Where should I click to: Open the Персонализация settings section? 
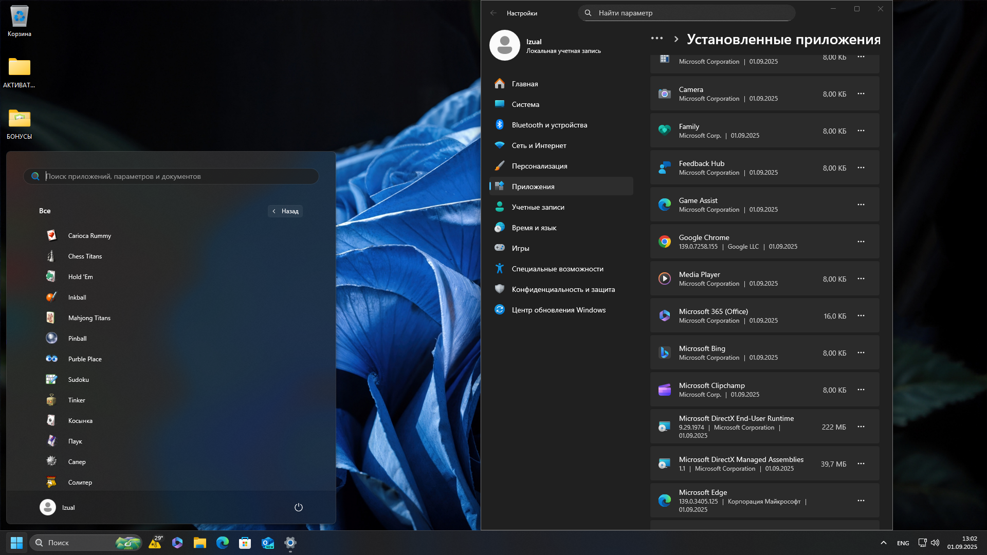tap(561, 166)
